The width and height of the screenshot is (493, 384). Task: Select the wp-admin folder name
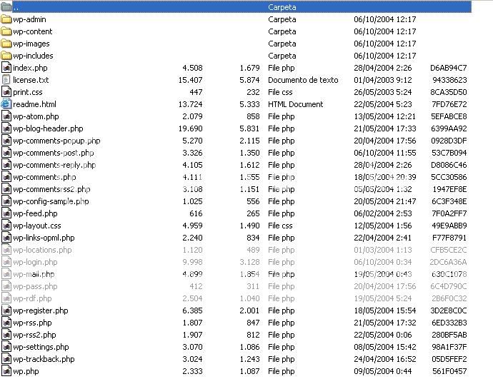(29, 19)
